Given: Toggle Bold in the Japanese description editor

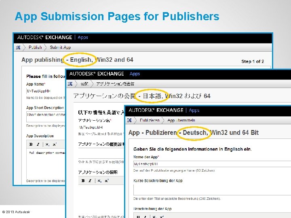Looking at the screenshot, I should pyautogui.click(x=83, y=180).
